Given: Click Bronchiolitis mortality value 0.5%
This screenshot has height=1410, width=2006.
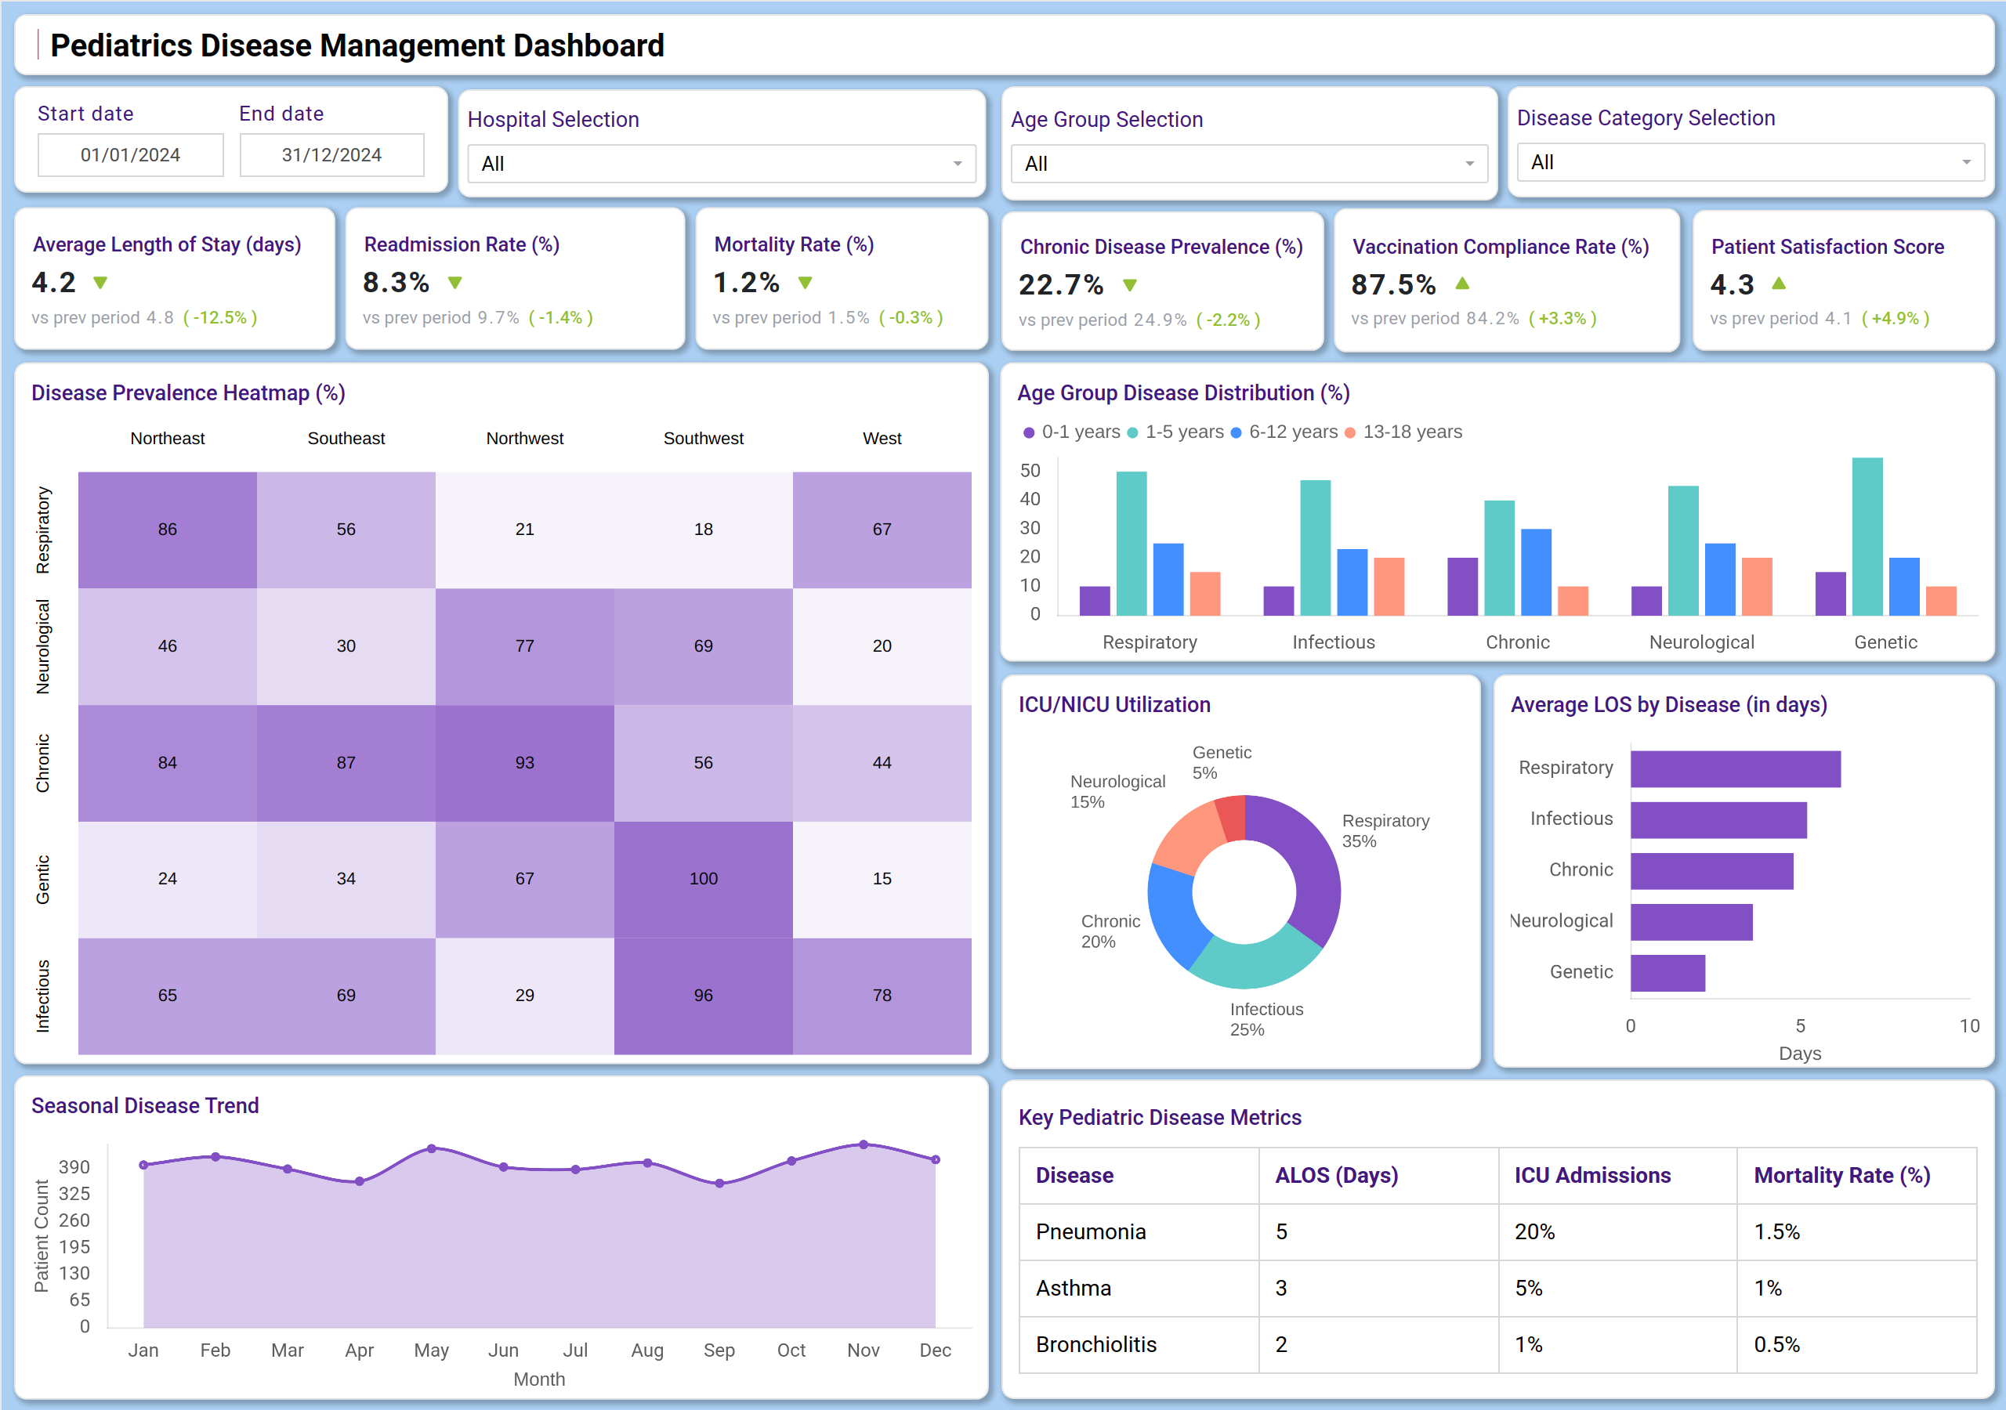Looking at the screenshot, I should (x=1777, y=1344).
